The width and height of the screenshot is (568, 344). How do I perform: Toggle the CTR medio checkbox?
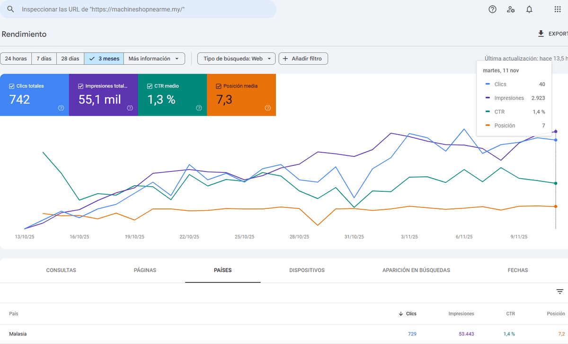(150, 86)
